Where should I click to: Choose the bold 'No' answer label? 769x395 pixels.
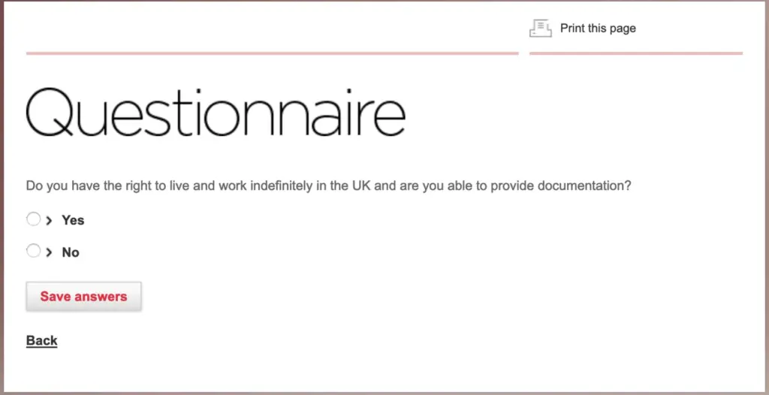pyautogui.click(x=71, y=252)
